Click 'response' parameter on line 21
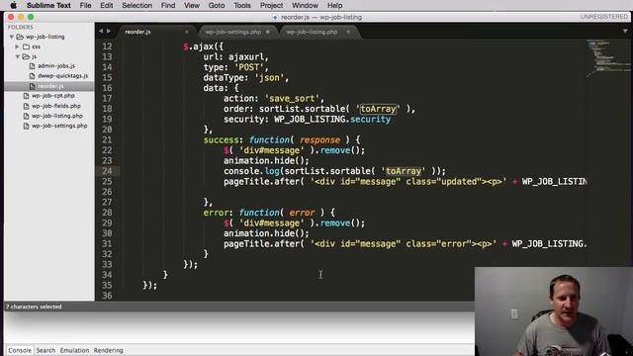Image resolution: width=633 pixels, height=356 pixels. pos(319,140)
